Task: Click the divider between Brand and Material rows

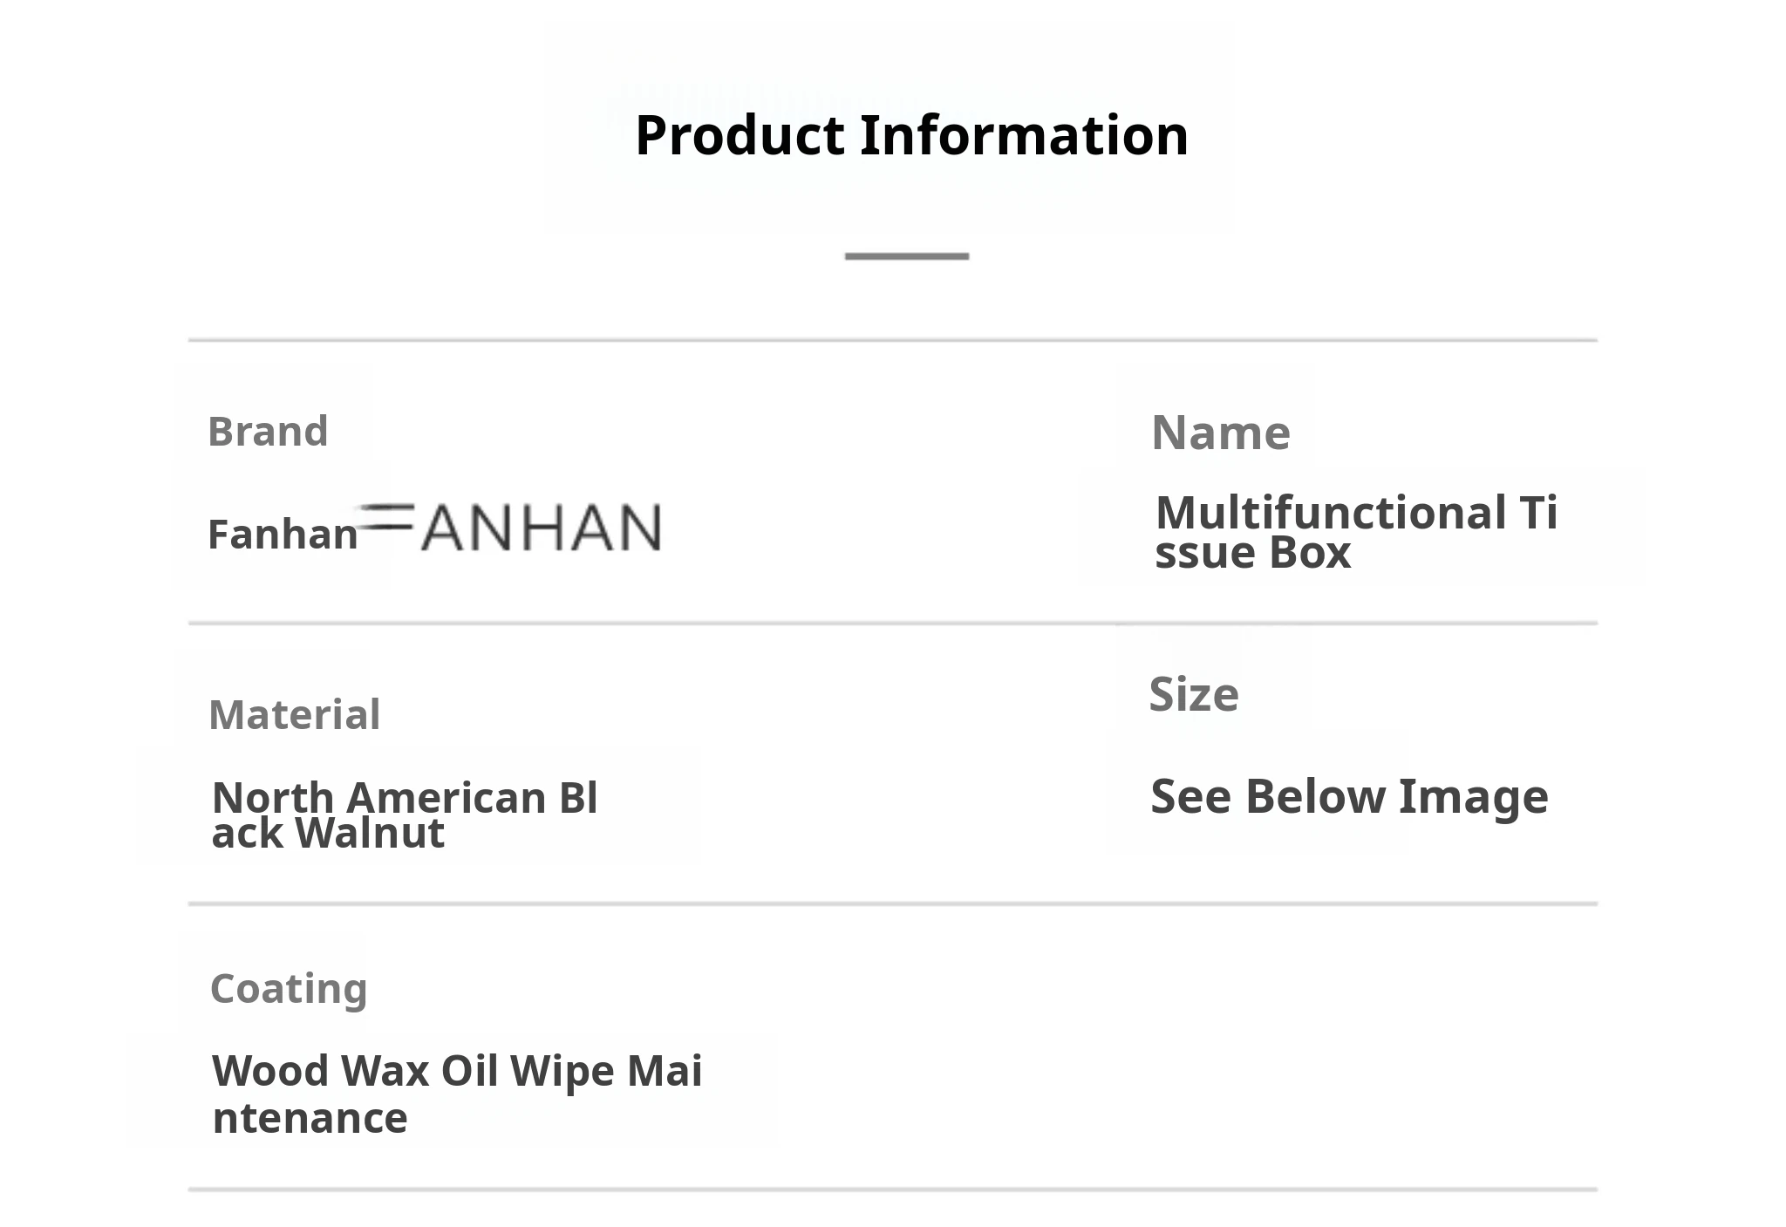Action: 892,624
